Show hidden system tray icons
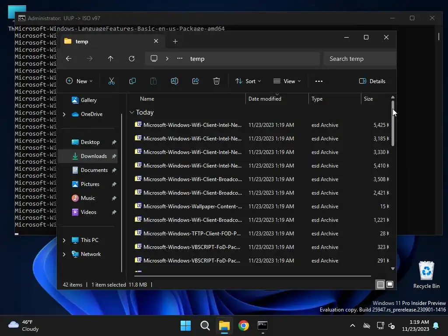 tap(353, 325)
